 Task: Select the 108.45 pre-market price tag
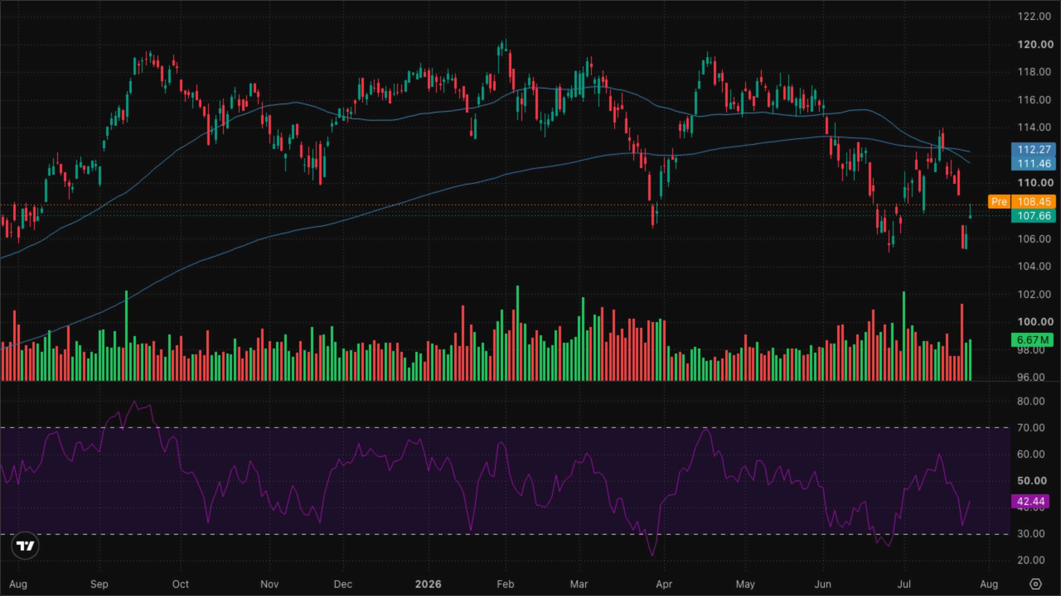pos(1034,202)
